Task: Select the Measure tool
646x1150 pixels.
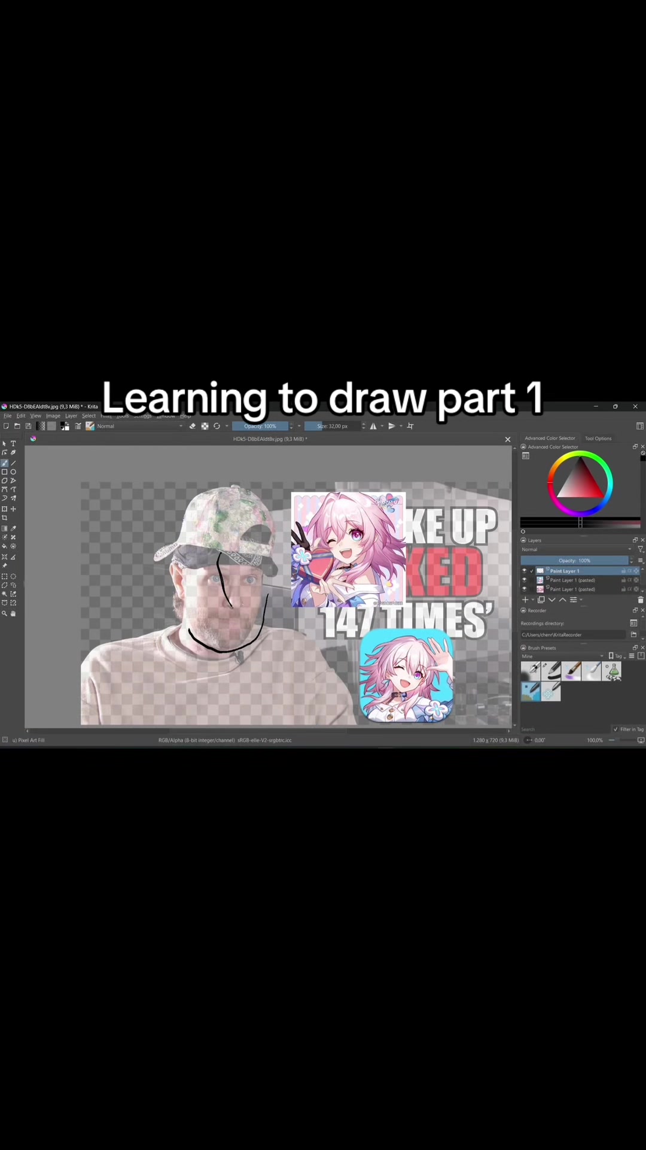Action: click(13, 558)
